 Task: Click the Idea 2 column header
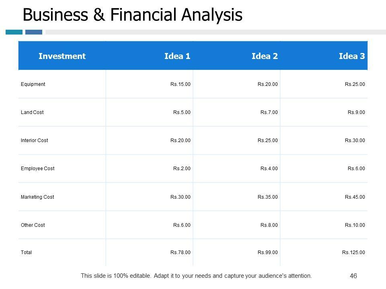[265, 56]
